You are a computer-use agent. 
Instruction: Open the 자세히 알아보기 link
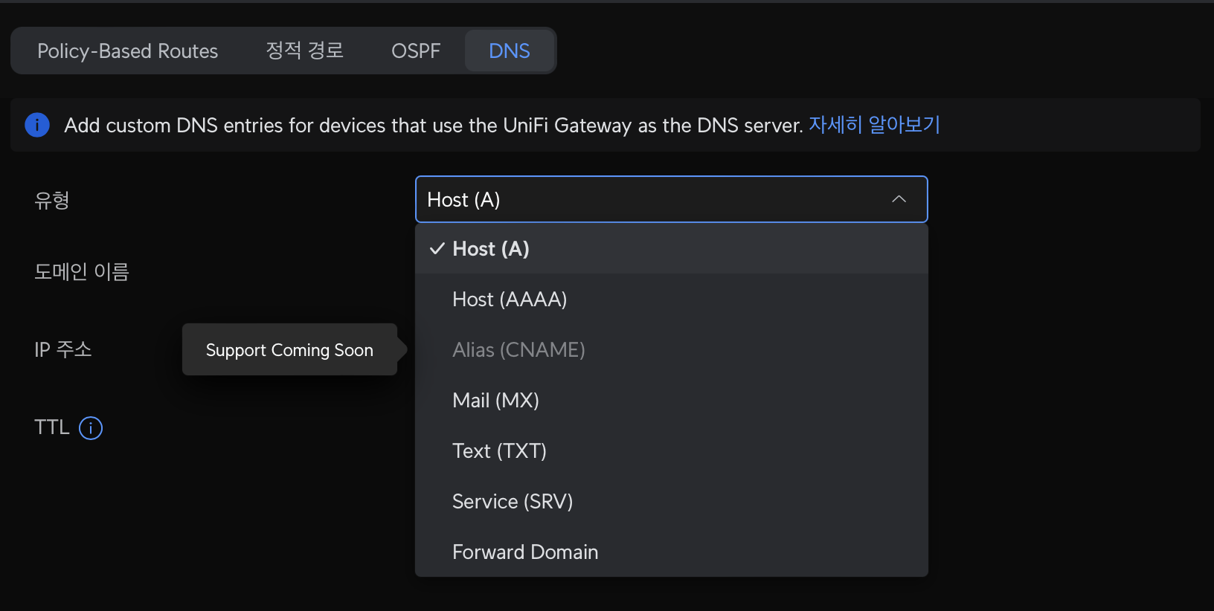click(874, 125)
